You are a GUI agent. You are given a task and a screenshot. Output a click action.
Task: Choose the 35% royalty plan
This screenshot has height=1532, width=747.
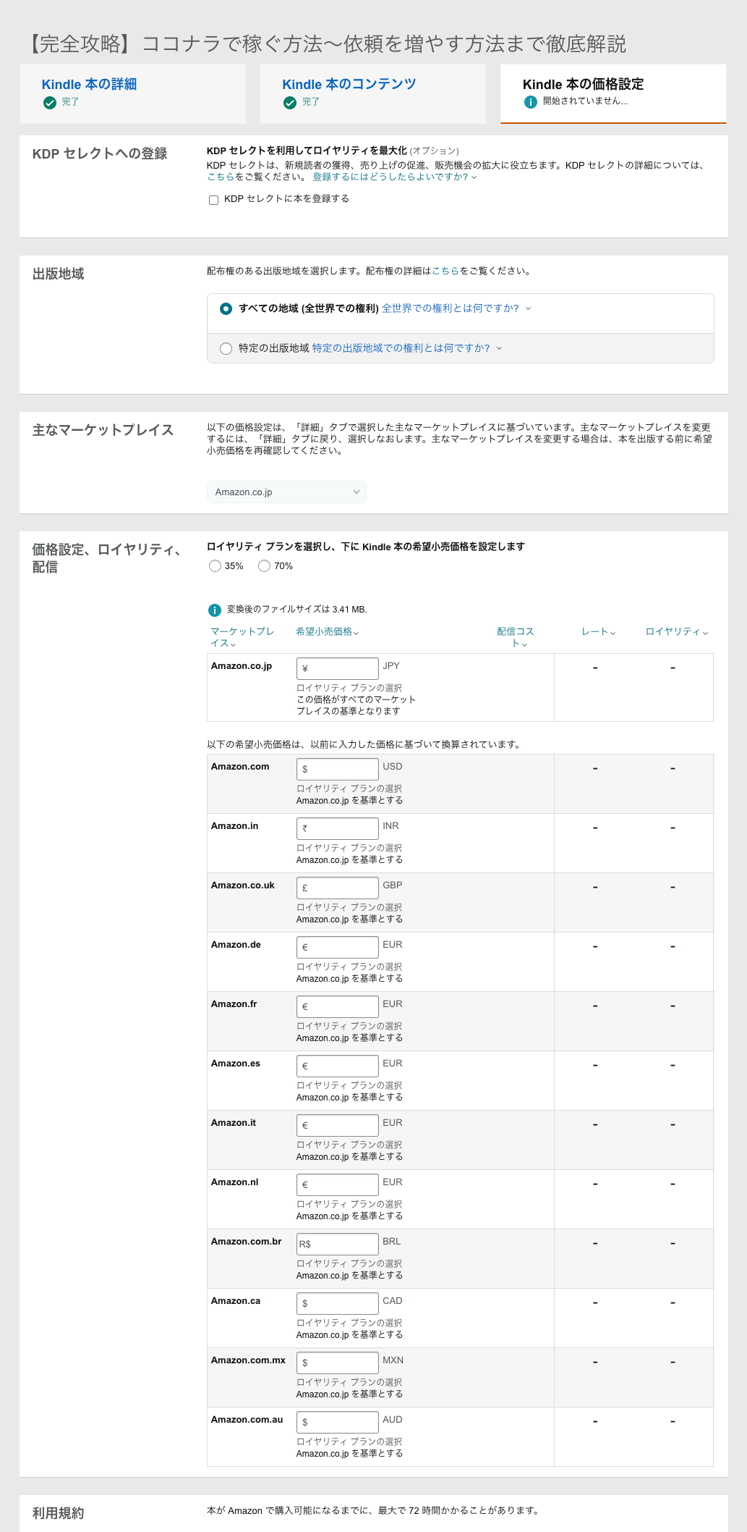click(x=215, y=566)
